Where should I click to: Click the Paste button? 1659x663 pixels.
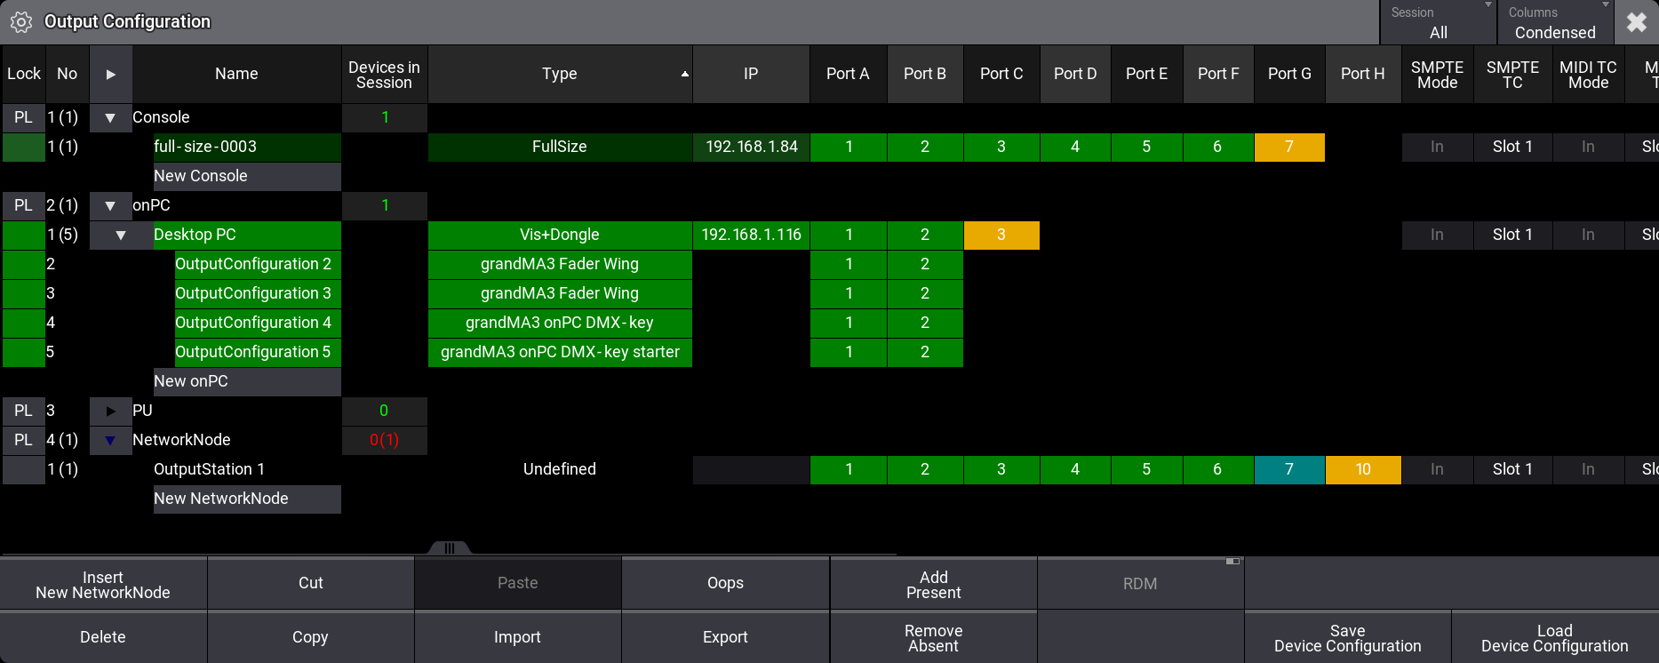(517, 584)
